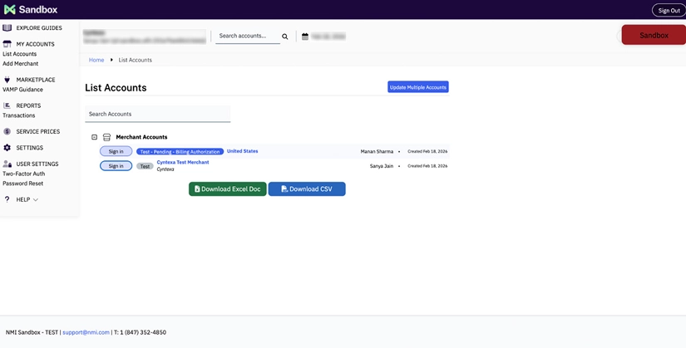Click the Merchant Accounts store icon

coord(106,137)
